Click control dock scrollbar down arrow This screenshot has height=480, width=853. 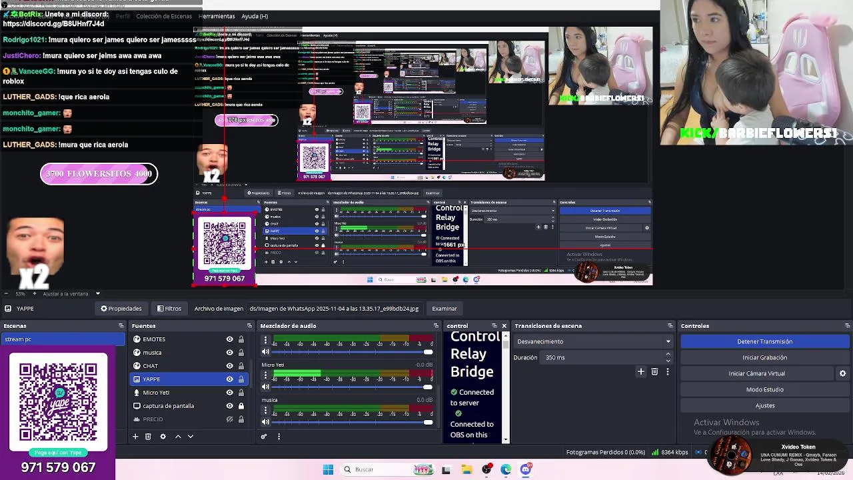click(x=504, y=439)
